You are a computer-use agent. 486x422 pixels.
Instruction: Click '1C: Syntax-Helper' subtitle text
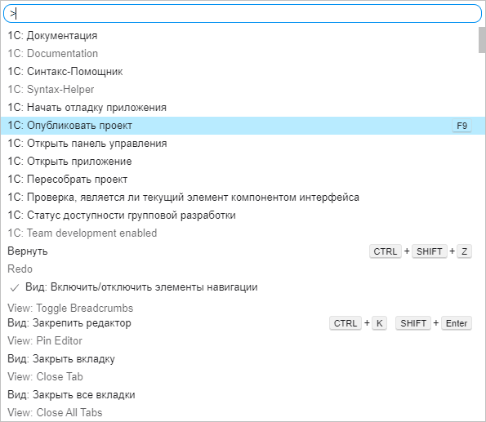tap(51, 90)
